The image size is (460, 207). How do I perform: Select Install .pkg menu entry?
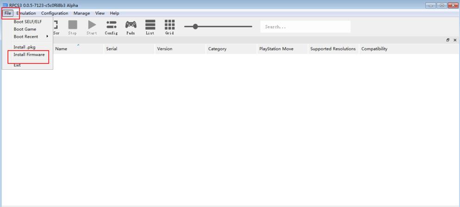(x=25, y=47)
